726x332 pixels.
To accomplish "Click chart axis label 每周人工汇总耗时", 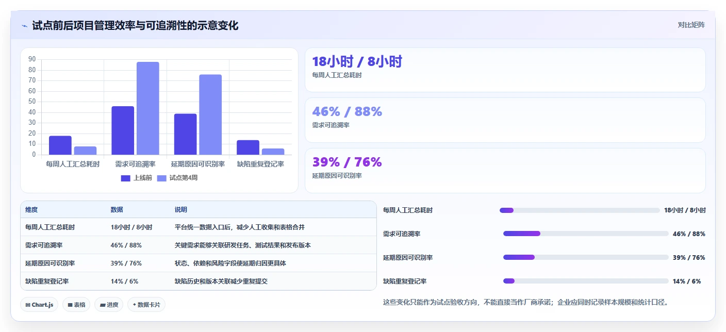I will (73, 164).
